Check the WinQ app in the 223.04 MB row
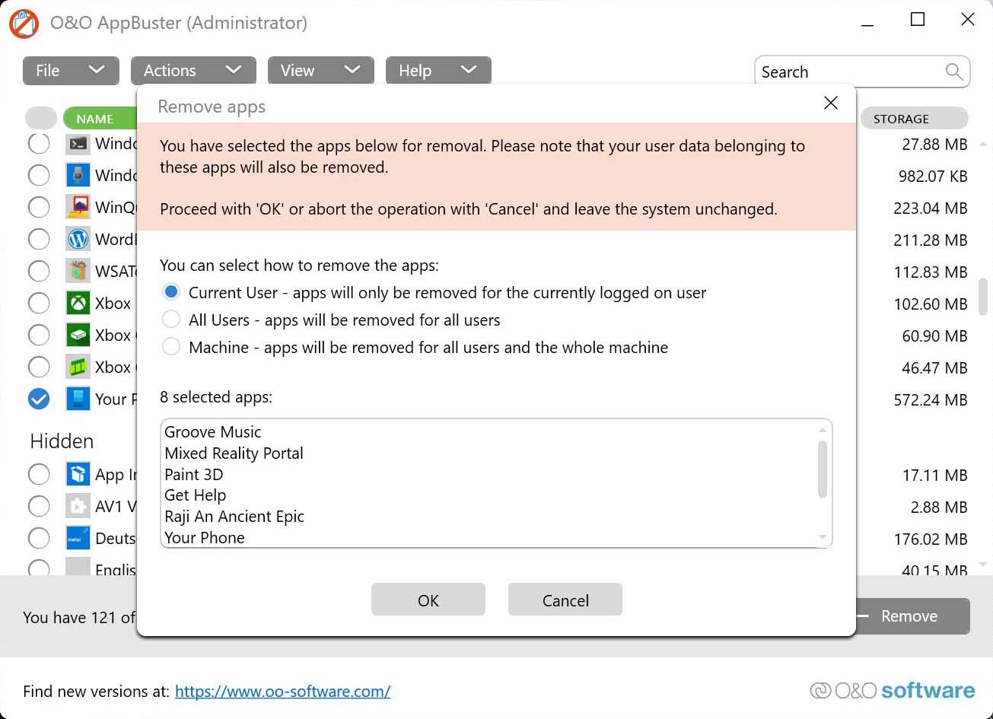The height and width of the screenshot is (719, 993). 39,207
